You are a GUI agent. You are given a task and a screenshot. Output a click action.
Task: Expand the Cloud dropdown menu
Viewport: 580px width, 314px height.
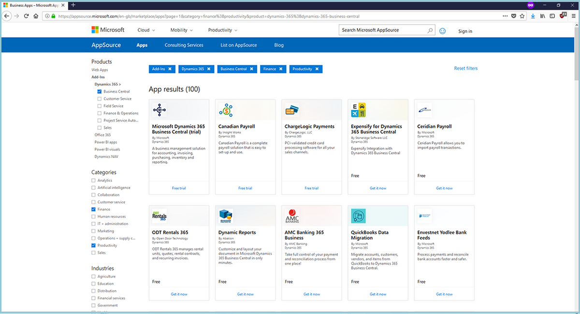pos(146,30)
